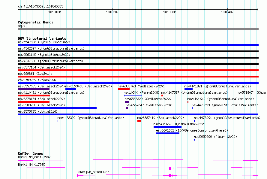This screenshot has width=267, height=179.
Task: Open nsv4342697 gnomAD structural variant label
Action: tap(51, 48)
